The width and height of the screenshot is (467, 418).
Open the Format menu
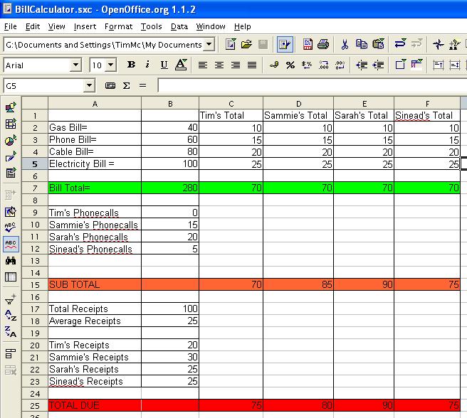click(118, 26)
